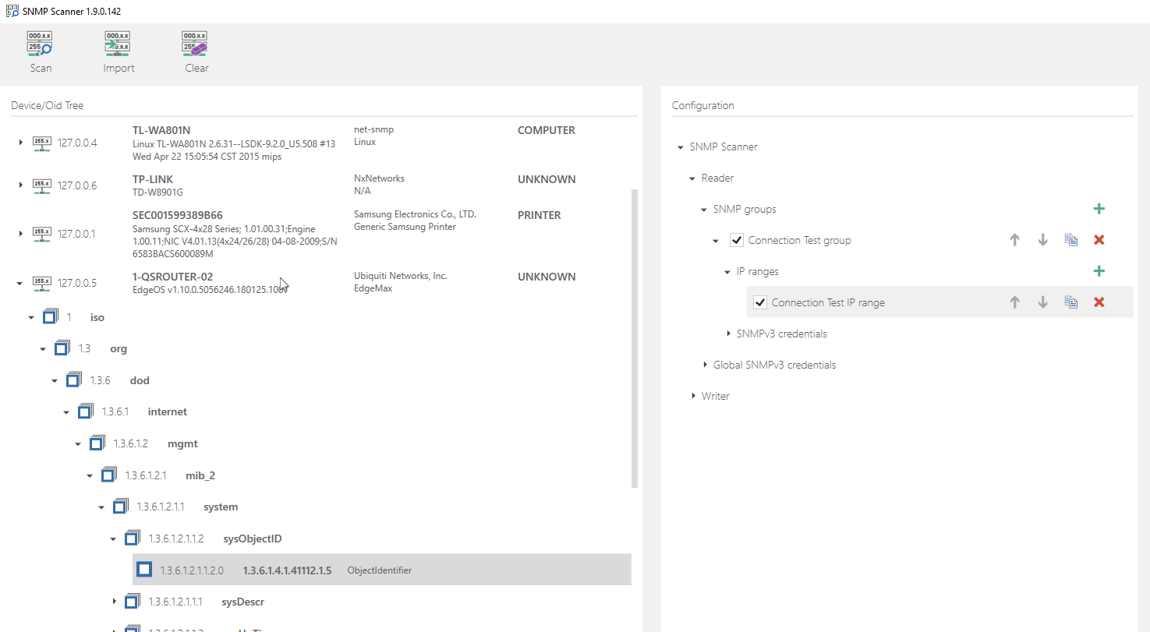
Task: Click the Scan toolbar icon
Action: pyautogui.click(x=41, y=44)
